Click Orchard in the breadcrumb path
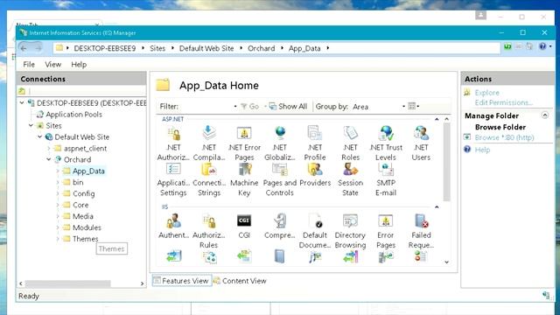The height and width of the screenshot is (315, 560). [262, 48]
